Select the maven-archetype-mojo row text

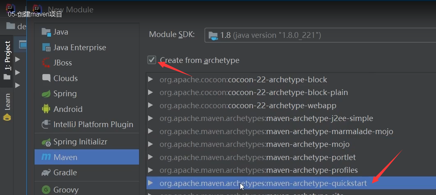(x=255, y=144)
